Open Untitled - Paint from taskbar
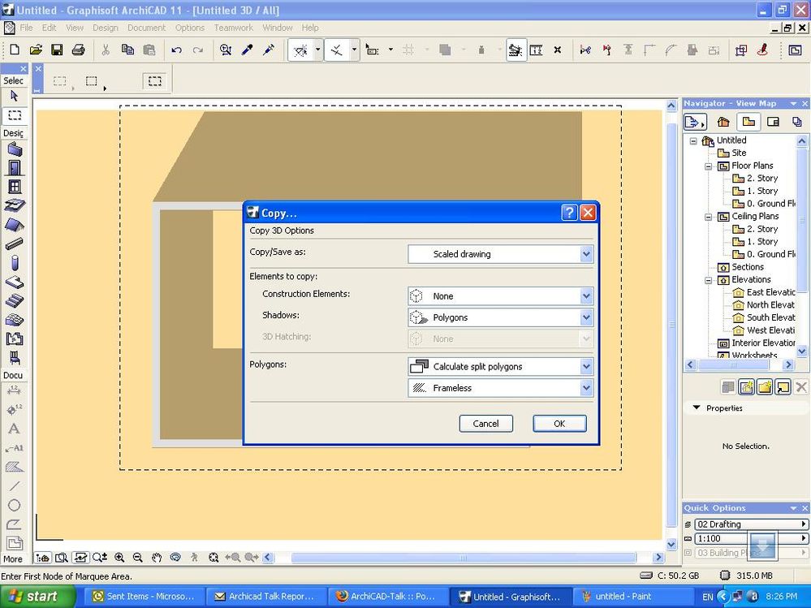This screenshot has width=811, height=608. (x=631, y=596)
